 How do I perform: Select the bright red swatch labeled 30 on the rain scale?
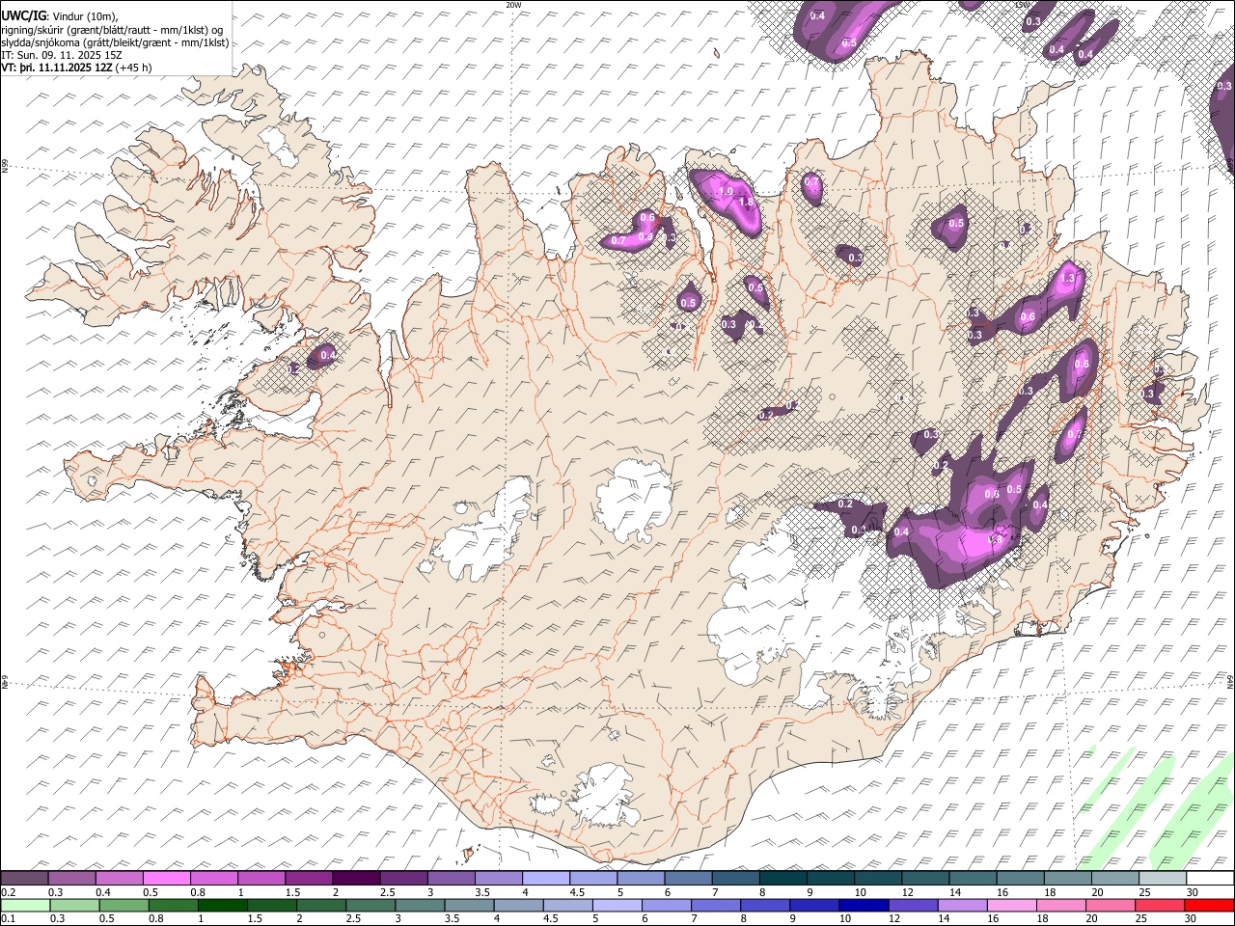click(x=1209, y=905)
